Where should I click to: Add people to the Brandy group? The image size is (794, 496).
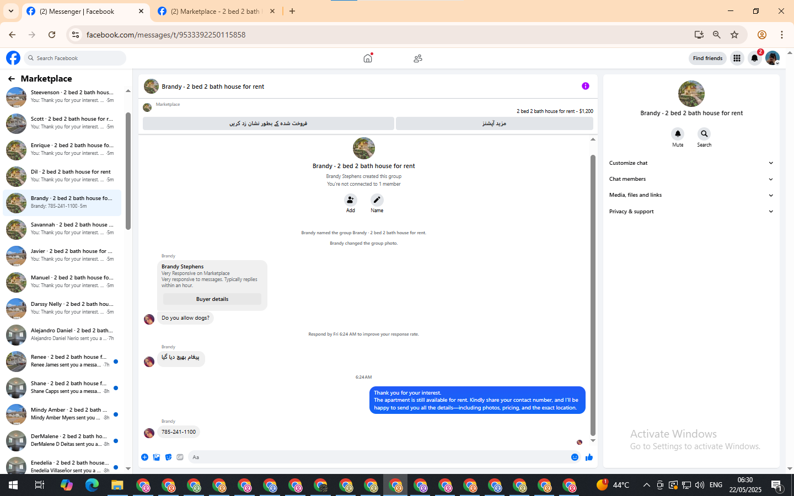(351, 200)
